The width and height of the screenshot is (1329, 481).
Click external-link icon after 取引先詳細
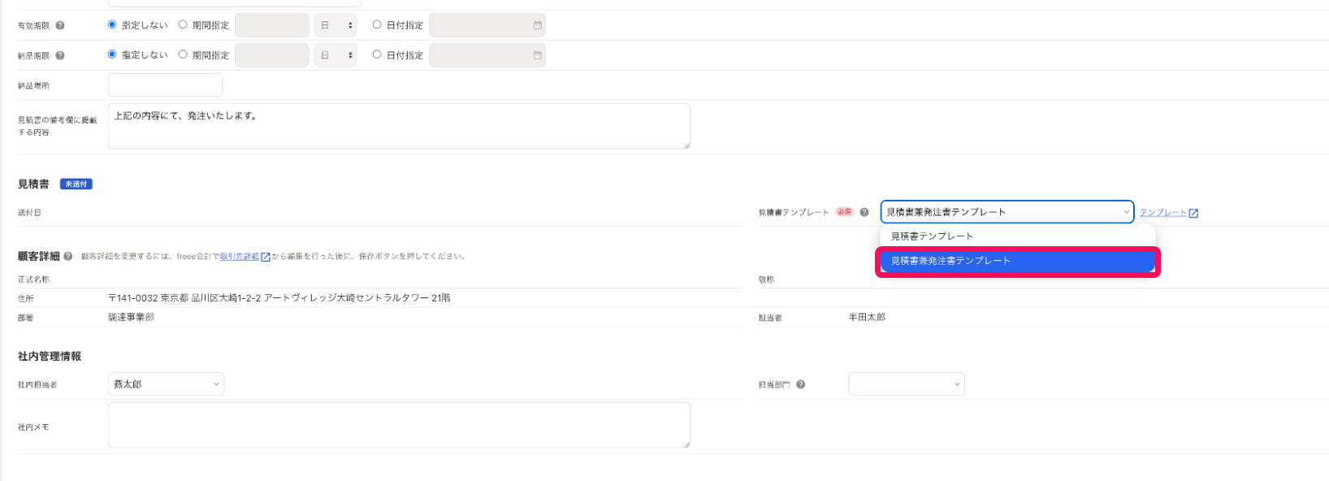[266, 257]
